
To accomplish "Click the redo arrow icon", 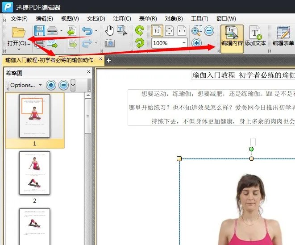I will tap(87, 43).
